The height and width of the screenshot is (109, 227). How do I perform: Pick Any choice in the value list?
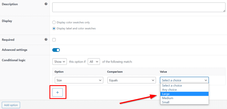click(x=184, y=90)
